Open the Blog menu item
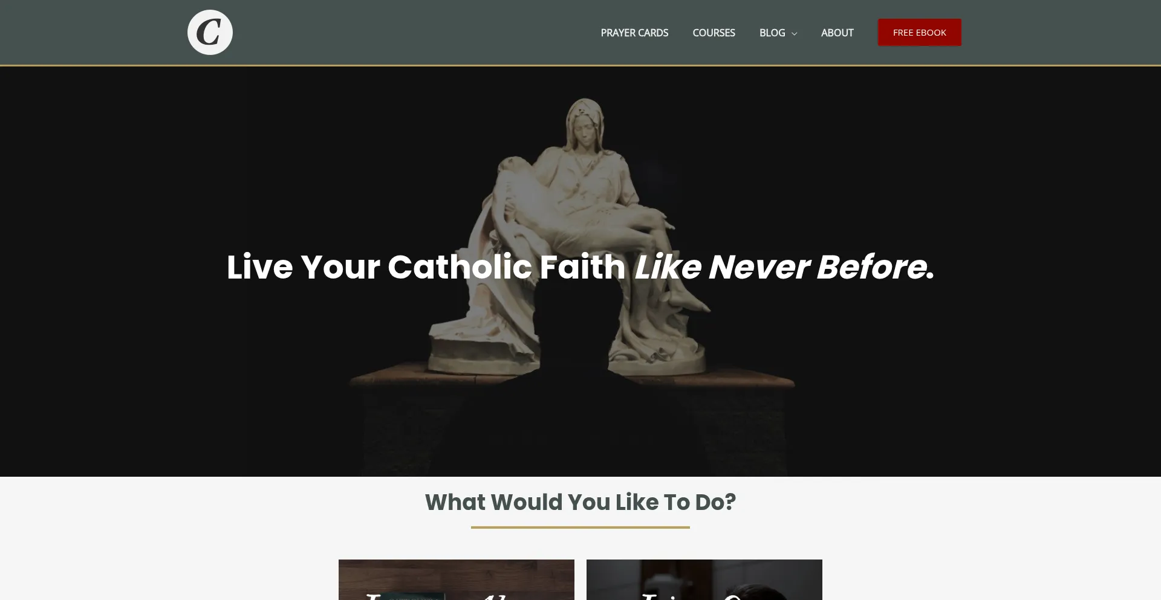Viewport: 1161px width, 600px height. 772,33
